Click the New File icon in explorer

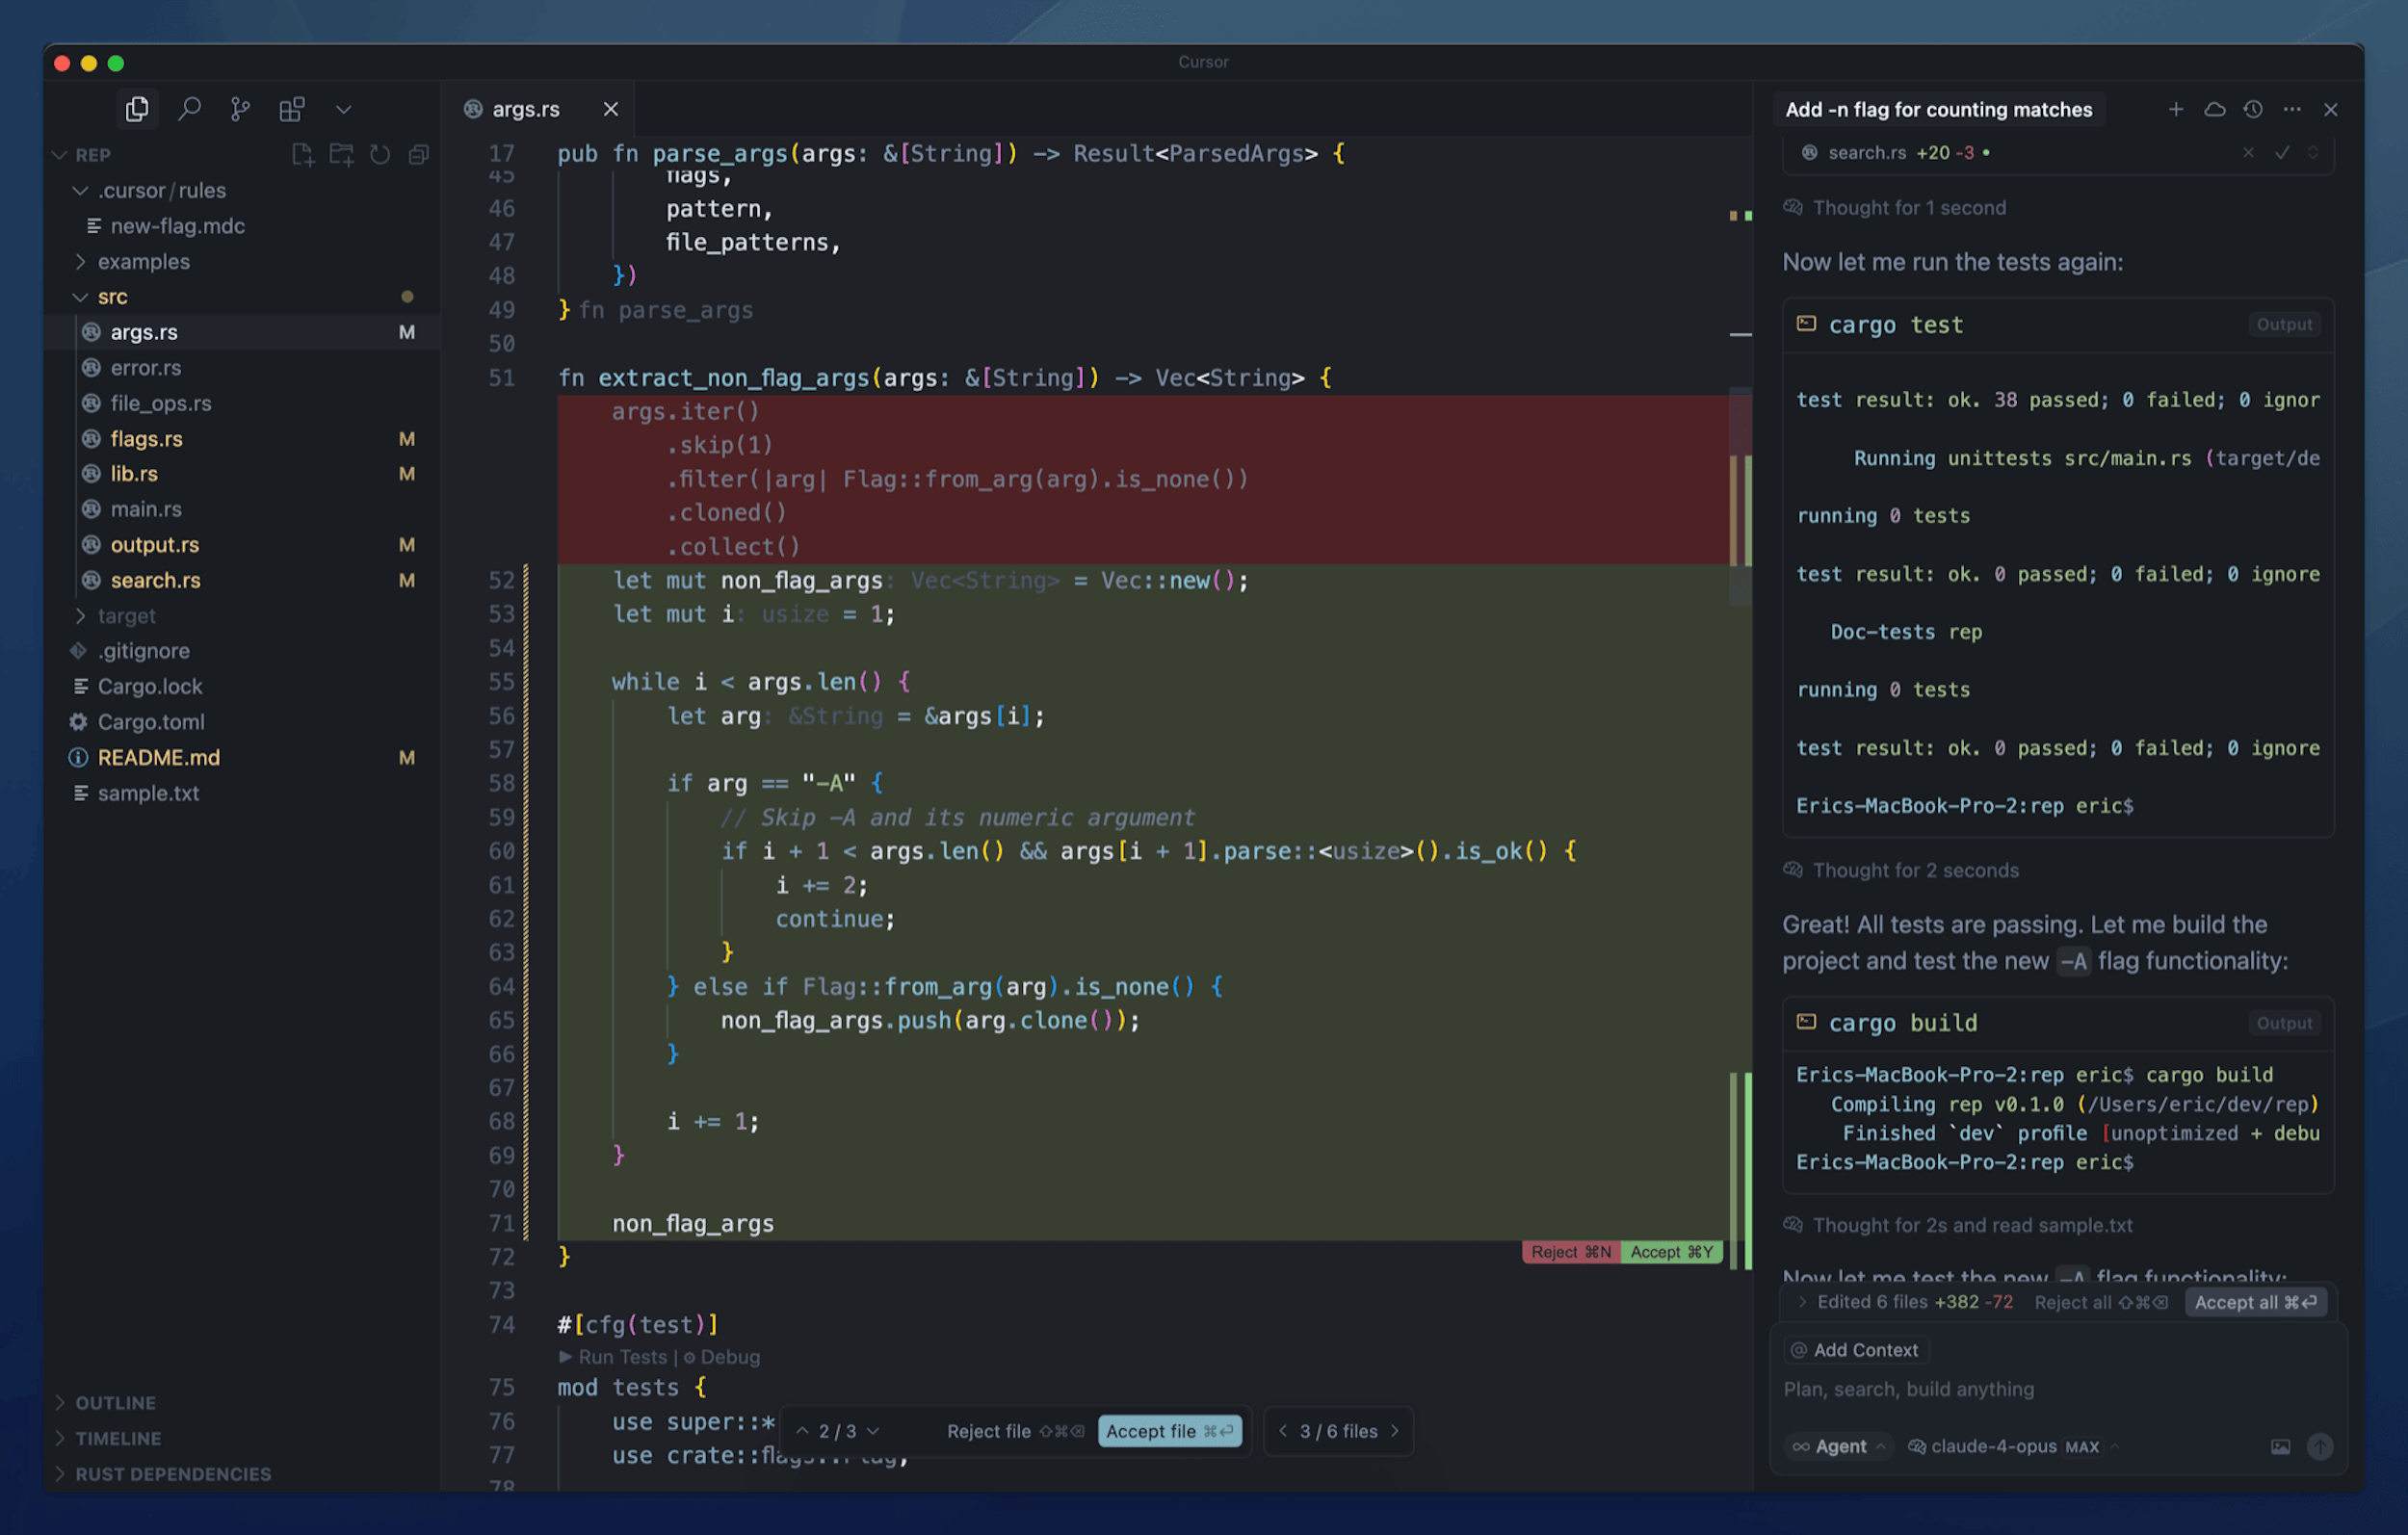click(302, 155)
